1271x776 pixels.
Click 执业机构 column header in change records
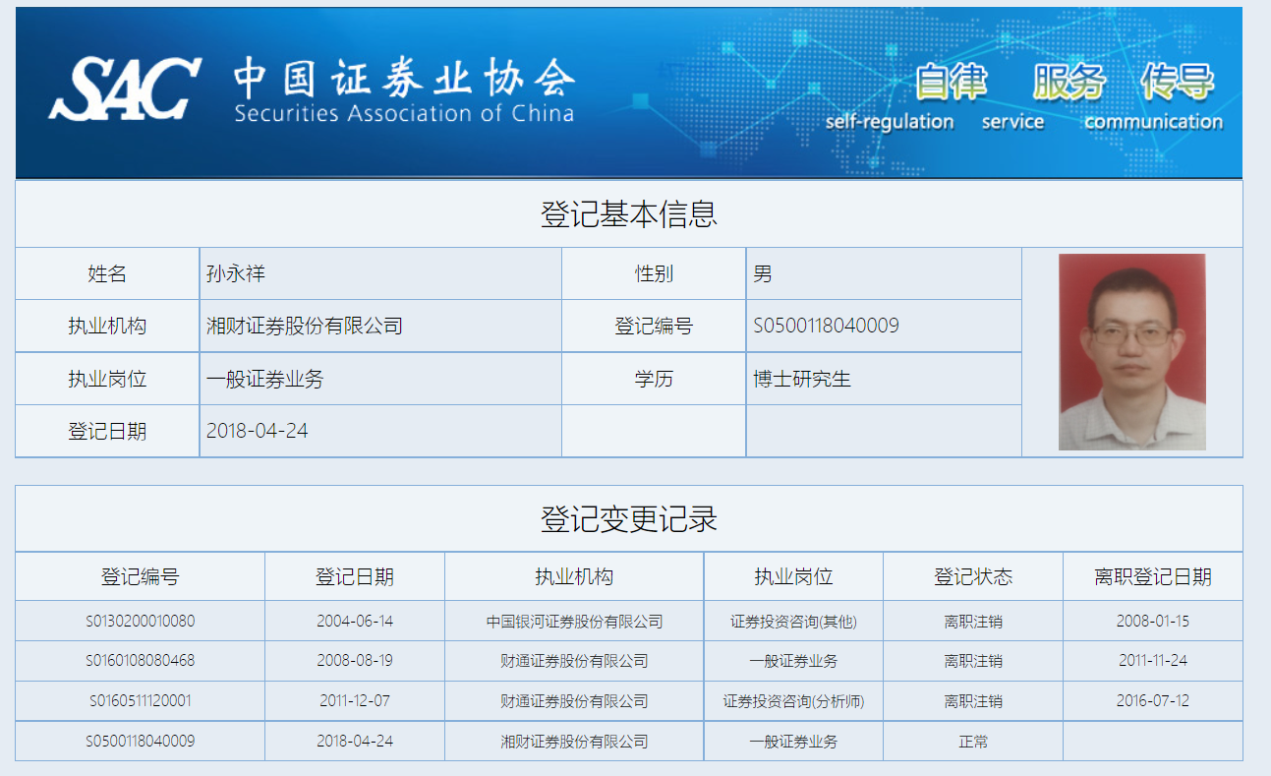[x=574, y=576]
